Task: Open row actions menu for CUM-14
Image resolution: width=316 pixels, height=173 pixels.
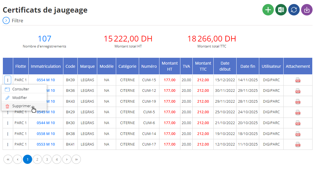Action: click(8, 134)
